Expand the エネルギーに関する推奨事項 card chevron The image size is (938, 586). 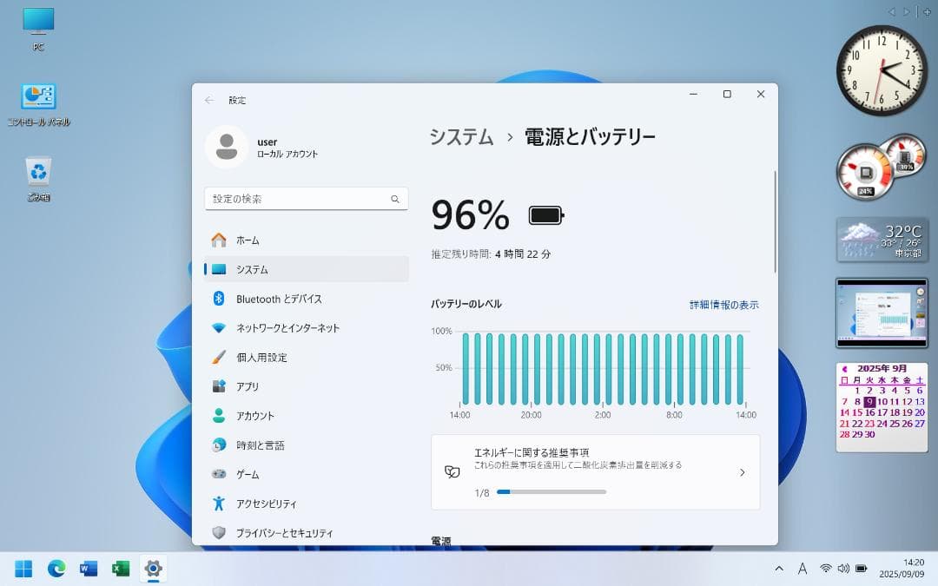pyautogui.click(x=742, y=472)
